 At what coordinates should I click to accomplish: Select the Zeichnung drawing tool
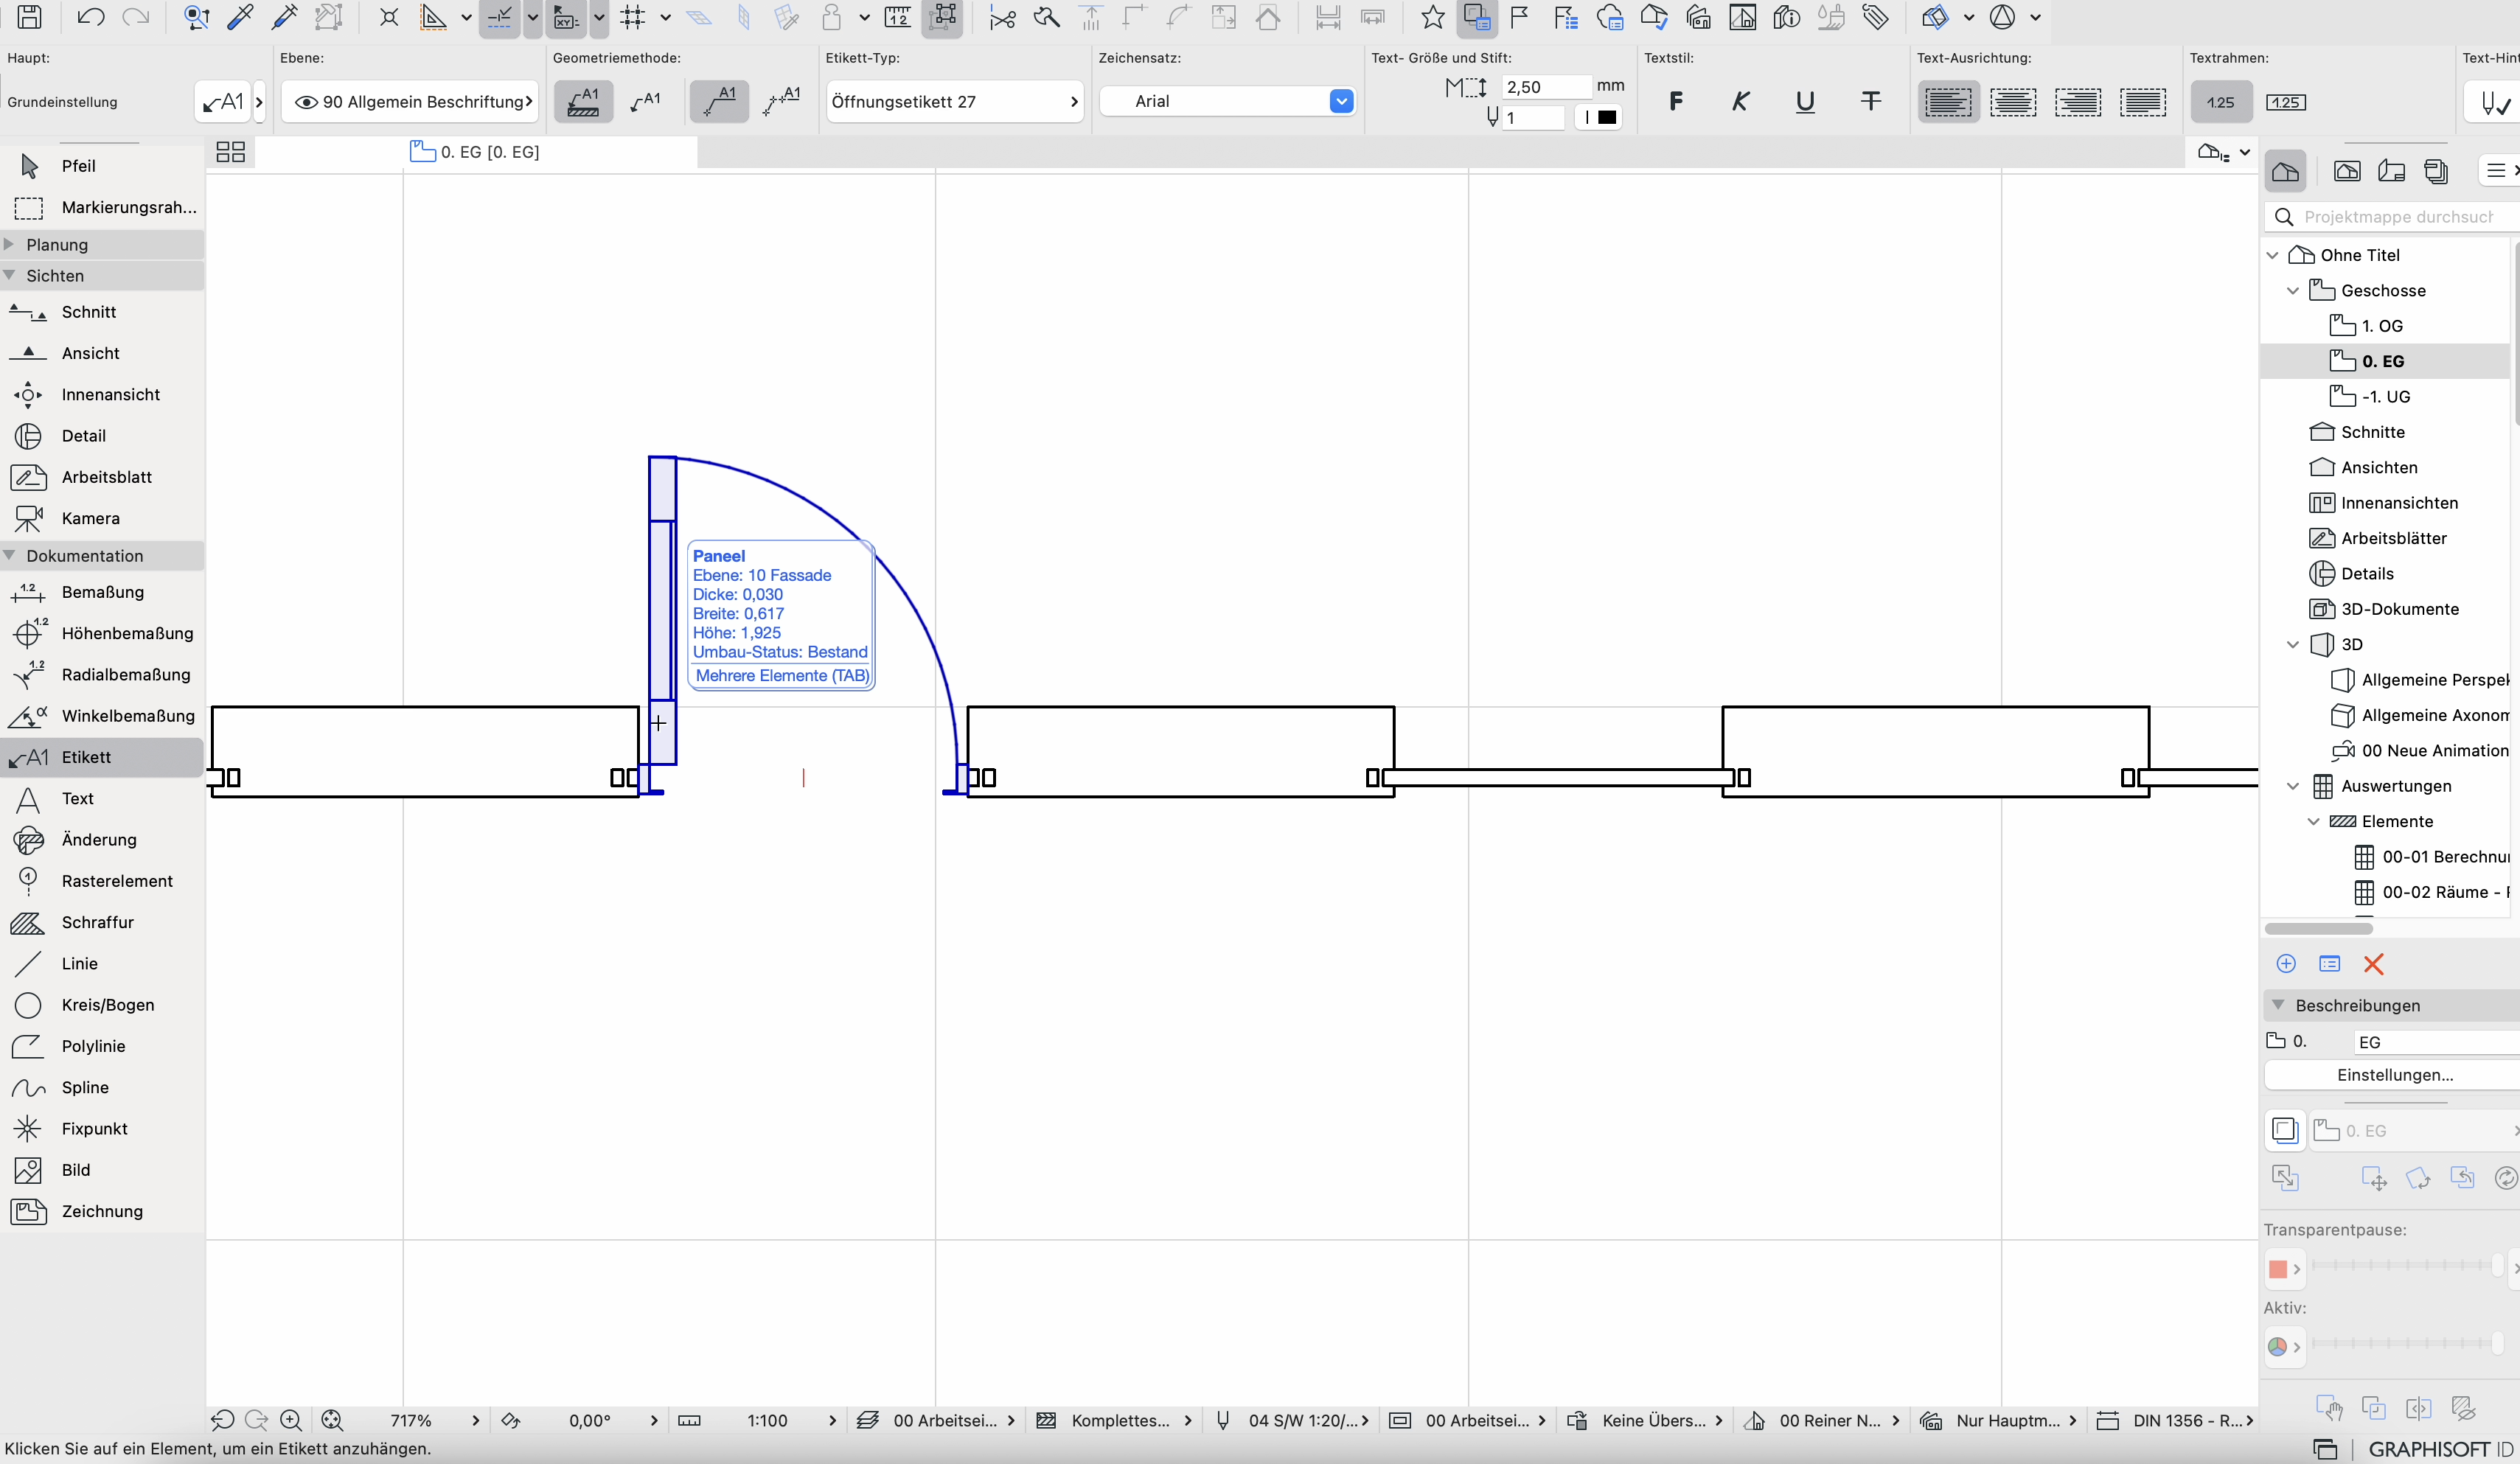coord(102,1211)
